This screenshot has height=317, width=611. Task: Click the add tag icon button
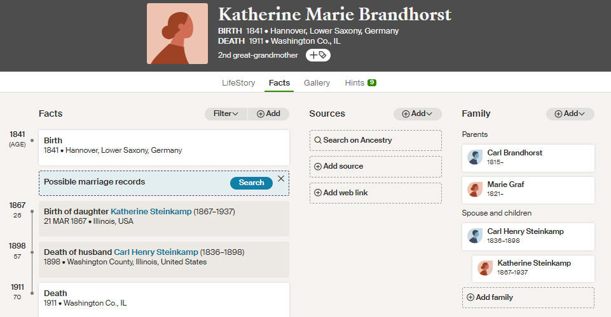click(x=318, y=55)
